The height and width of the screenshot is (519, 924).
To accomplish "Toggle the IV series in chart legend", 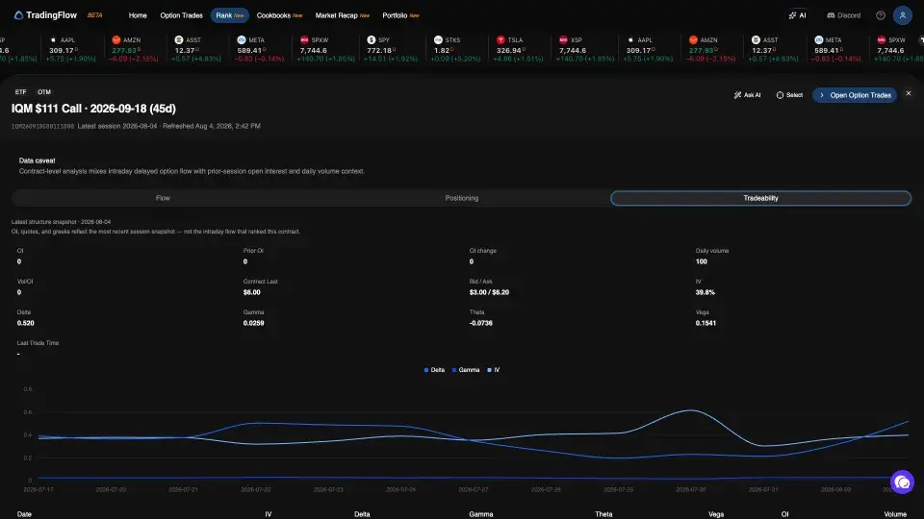I will click(494, 370).
